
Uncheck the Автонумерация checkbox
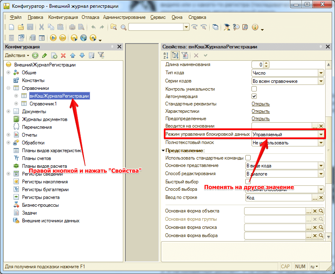point(254,96)
